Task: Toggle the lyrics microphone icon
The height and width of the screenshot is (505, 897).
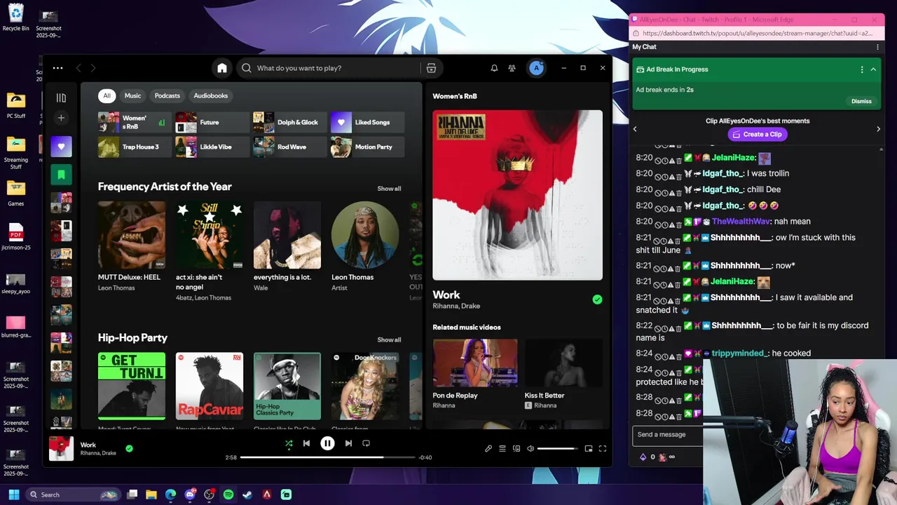Action: point(488,449)
